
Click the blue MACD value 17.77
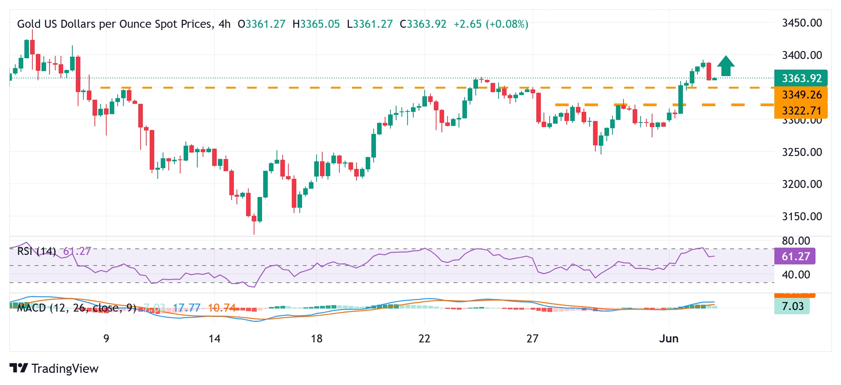(186, 308)
